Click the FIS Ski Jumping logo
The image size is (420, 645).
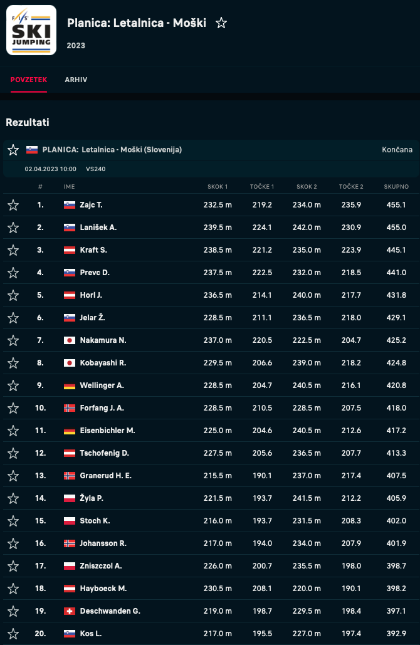31,30
